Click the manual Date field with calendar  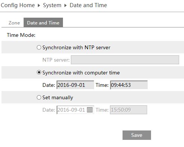tap(75, 110)
